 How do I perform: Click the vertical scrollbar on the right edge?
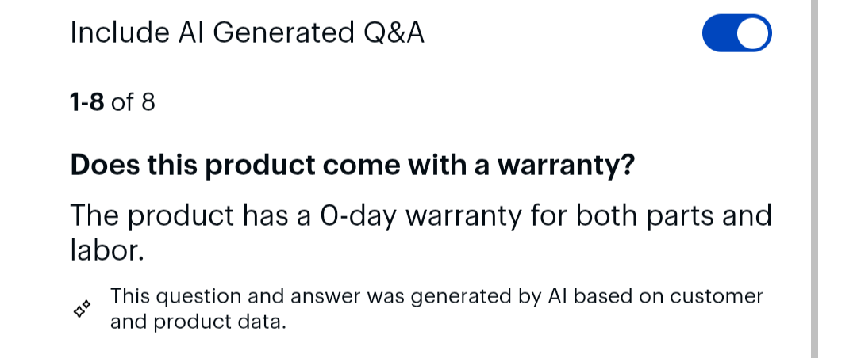(814, 179)
